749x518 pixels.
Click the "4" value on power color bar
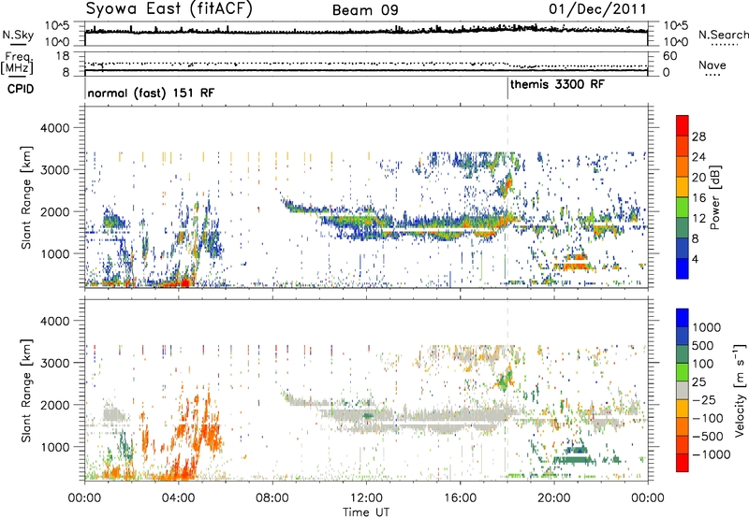coord(695,259)
